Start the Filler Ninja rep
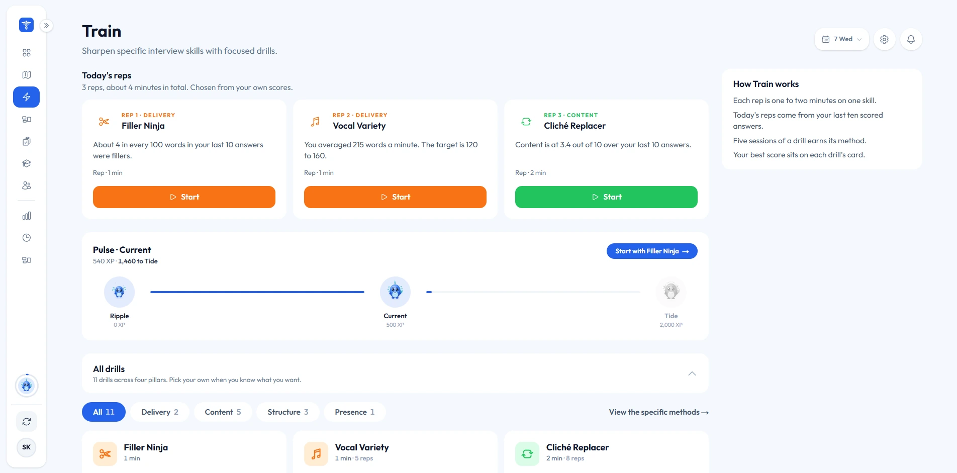The height and width of the screenshot is (473, 957). tap(184, 197)
